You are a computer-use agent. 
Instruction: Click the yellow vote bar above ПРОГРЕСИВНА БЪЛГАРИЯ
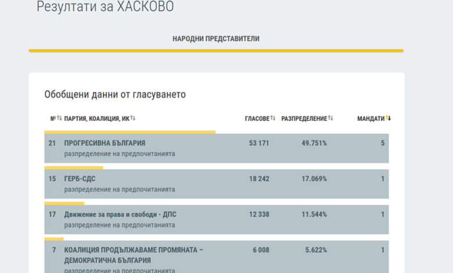(x=130, y=132)
